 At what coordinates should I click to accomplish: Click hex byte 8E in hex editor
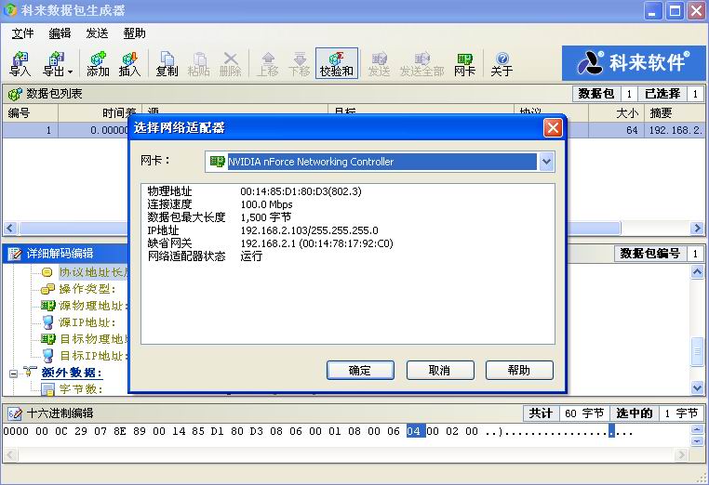[120, 431]
